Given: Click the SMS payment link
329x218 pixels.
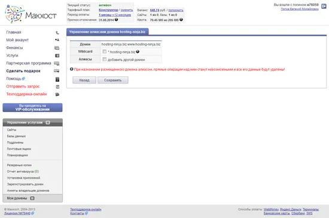Looking at the screenshot, I should pyautogui.click(x=309, y=213).
